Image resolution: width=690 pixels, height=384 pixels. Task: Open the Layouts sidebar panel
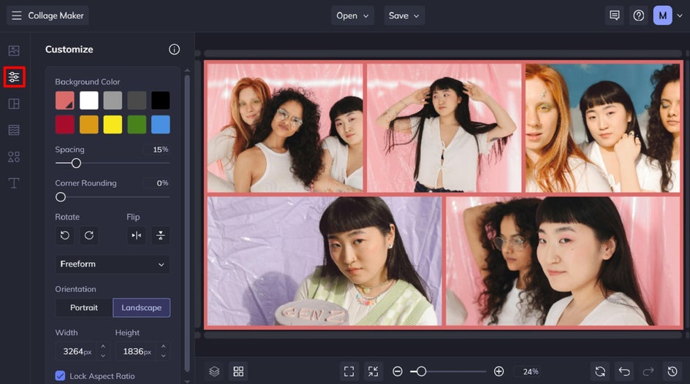[x=14, y=104]
